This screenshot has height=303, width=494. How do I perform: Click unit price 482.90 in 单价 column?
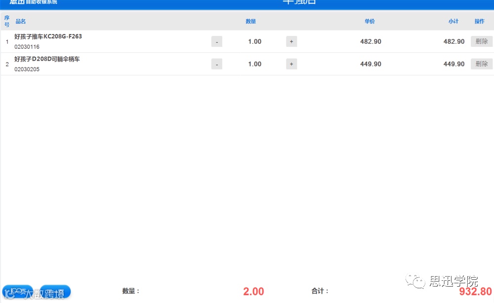371,41
